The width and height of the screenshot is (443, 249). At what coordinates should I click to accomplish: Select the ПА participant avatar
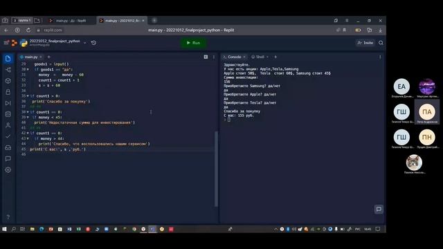[427, 112]
